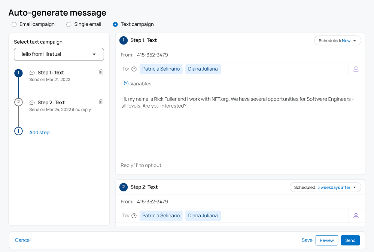Open the contact picker icon in Step 2

tap(356, 216)
